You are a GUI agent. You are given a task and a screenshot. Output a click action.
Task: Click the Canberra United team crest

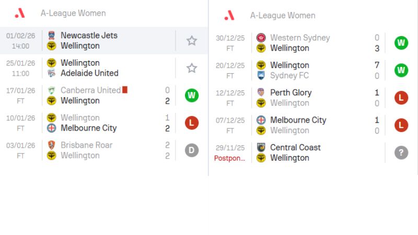click(52, 90)
